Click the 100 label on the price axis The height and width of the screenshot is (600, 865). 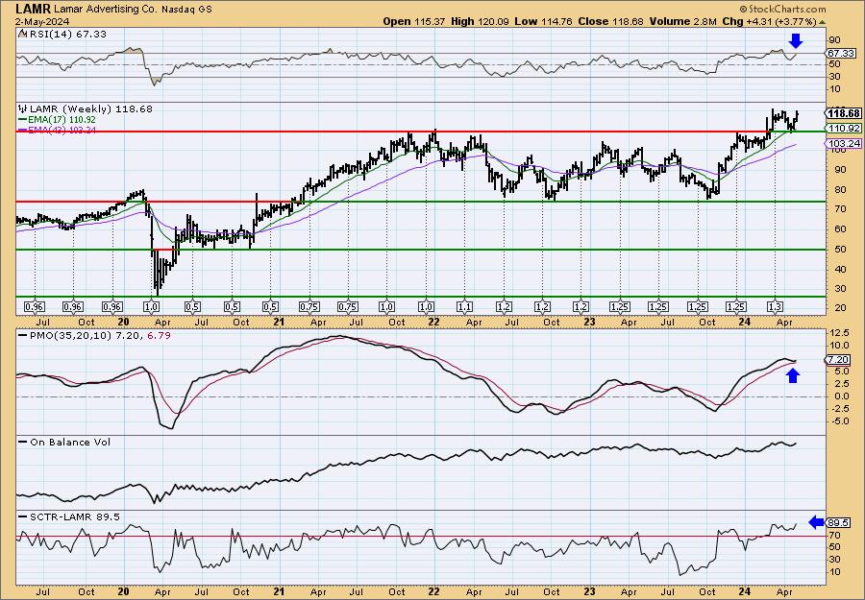pyautogui.click(x=836, y=150)
